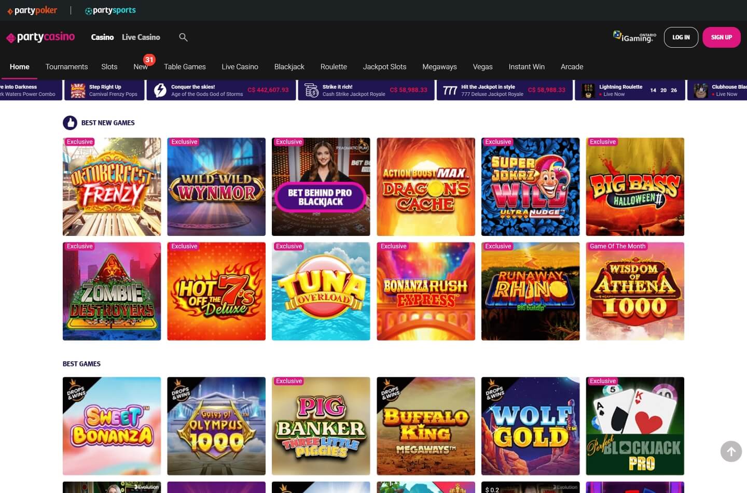This screenshot has width=747, height=493.
Task: Open the New games menu item
Action: tap(141, 67)
